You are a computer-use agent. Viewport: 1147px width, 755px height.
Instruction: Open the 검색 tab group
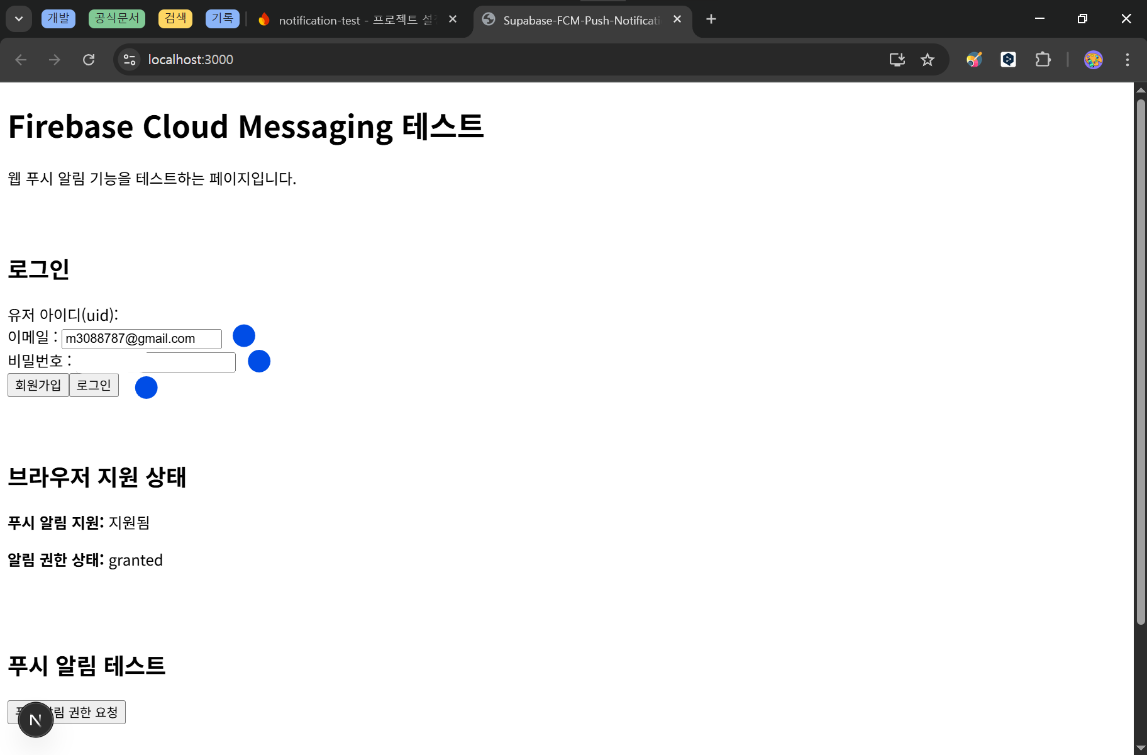click(x=175, y=19)
